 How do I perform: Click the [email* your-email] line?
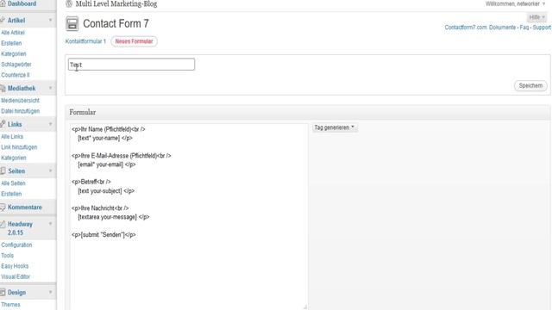pos(107,164)
